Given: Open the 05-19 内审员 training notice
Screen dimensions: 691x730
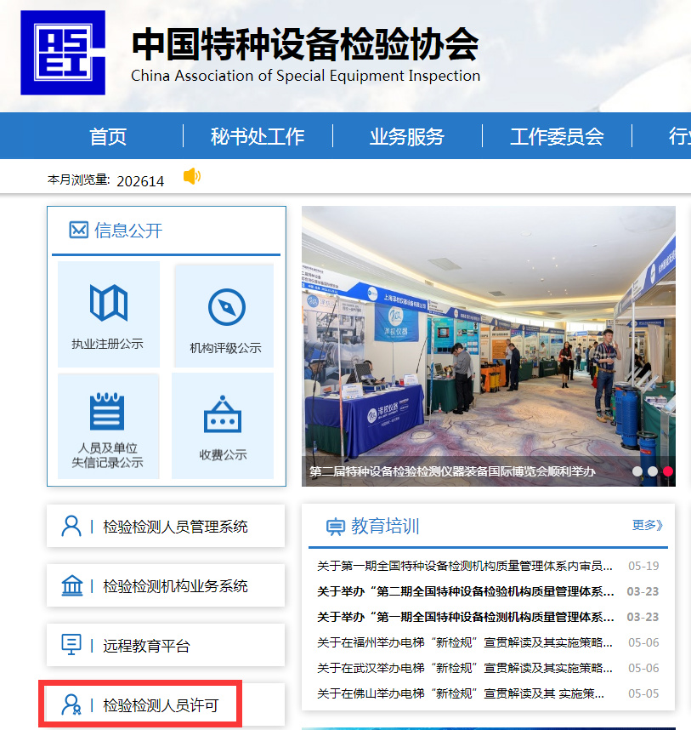Looking at the screenshot, I should click(x=465, y=566).
